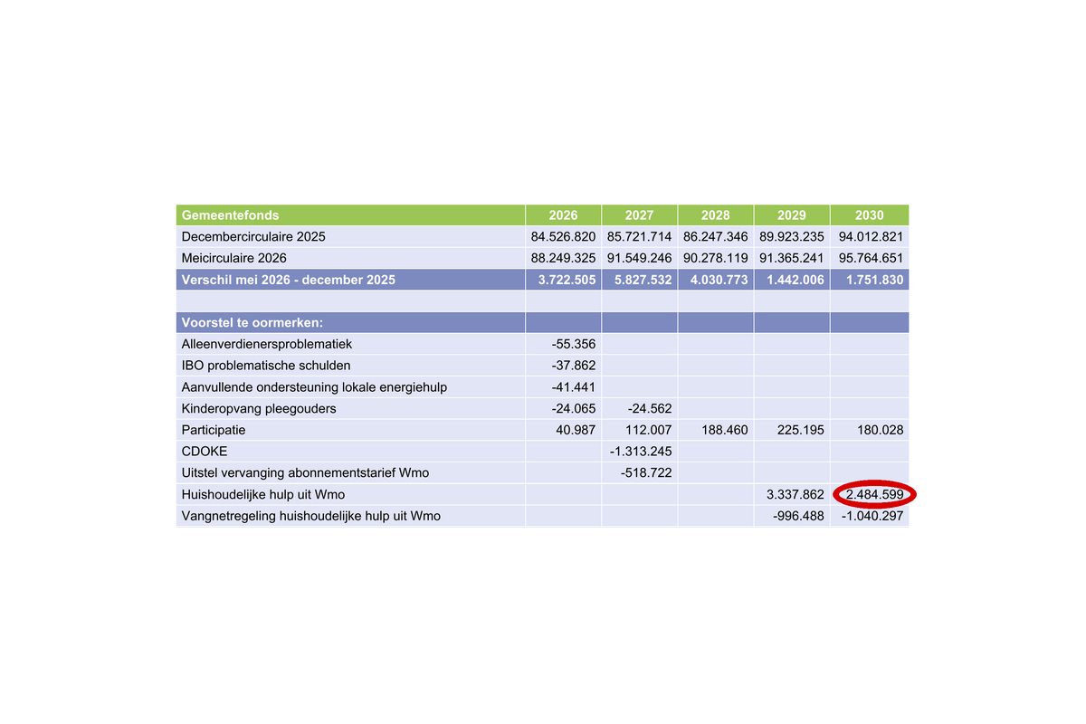Select 'Huishoudelijke hulp uit Wmo' row label
The image size is (1086, 724).
coord(263,495)
